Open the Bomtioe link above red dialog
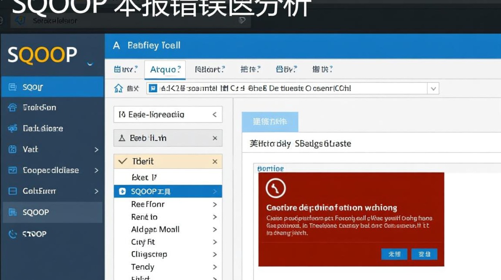Image resolution: width=501 pixels, height=280 pixels. coord(271,169)
